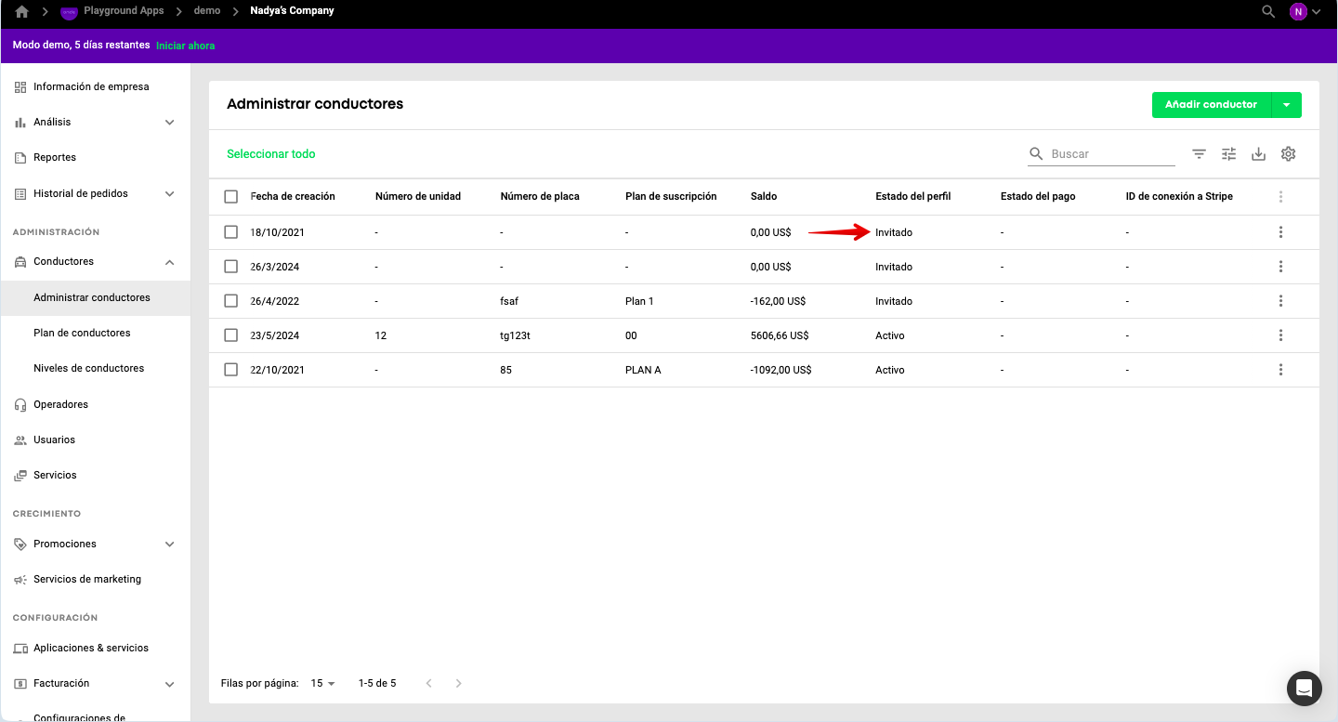Open Plan de conductores menu item
Image resolution: width=1338 pixels, height=722 pixels.
82,333
